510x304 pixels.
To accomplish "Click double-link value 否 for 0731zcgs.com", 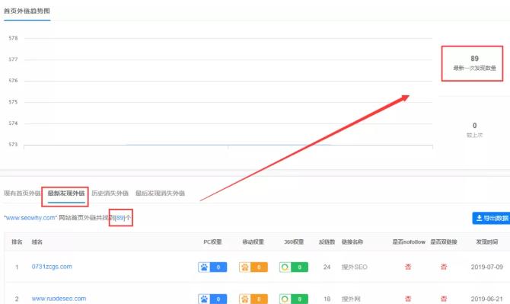I will pyautogui.click(x=444, y=267).
